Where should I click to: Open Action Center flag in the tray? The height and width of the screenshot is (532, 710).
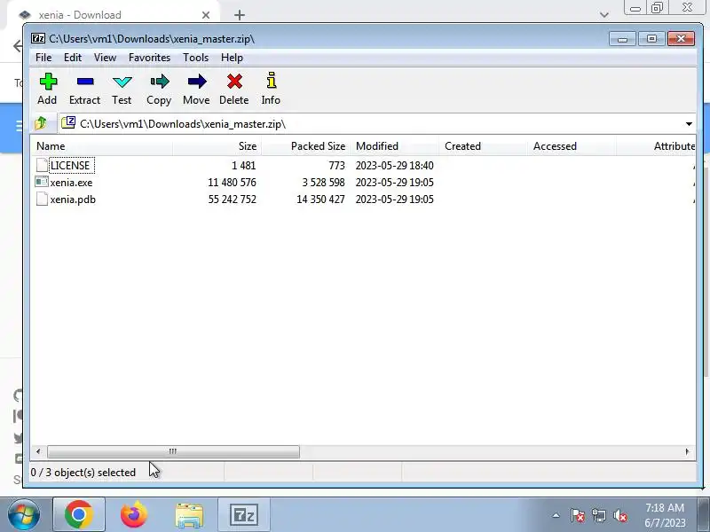pos(578,515)
